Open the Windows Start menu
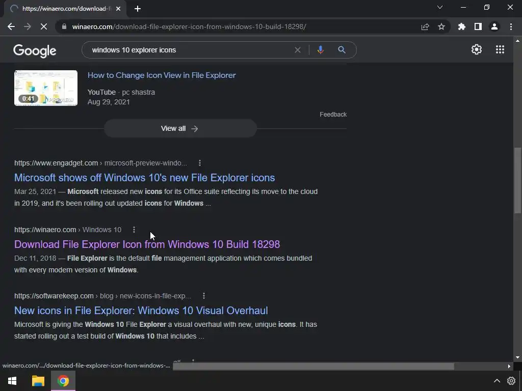The width and height of the screenshot is (522, 391). [x=12, y=381]
